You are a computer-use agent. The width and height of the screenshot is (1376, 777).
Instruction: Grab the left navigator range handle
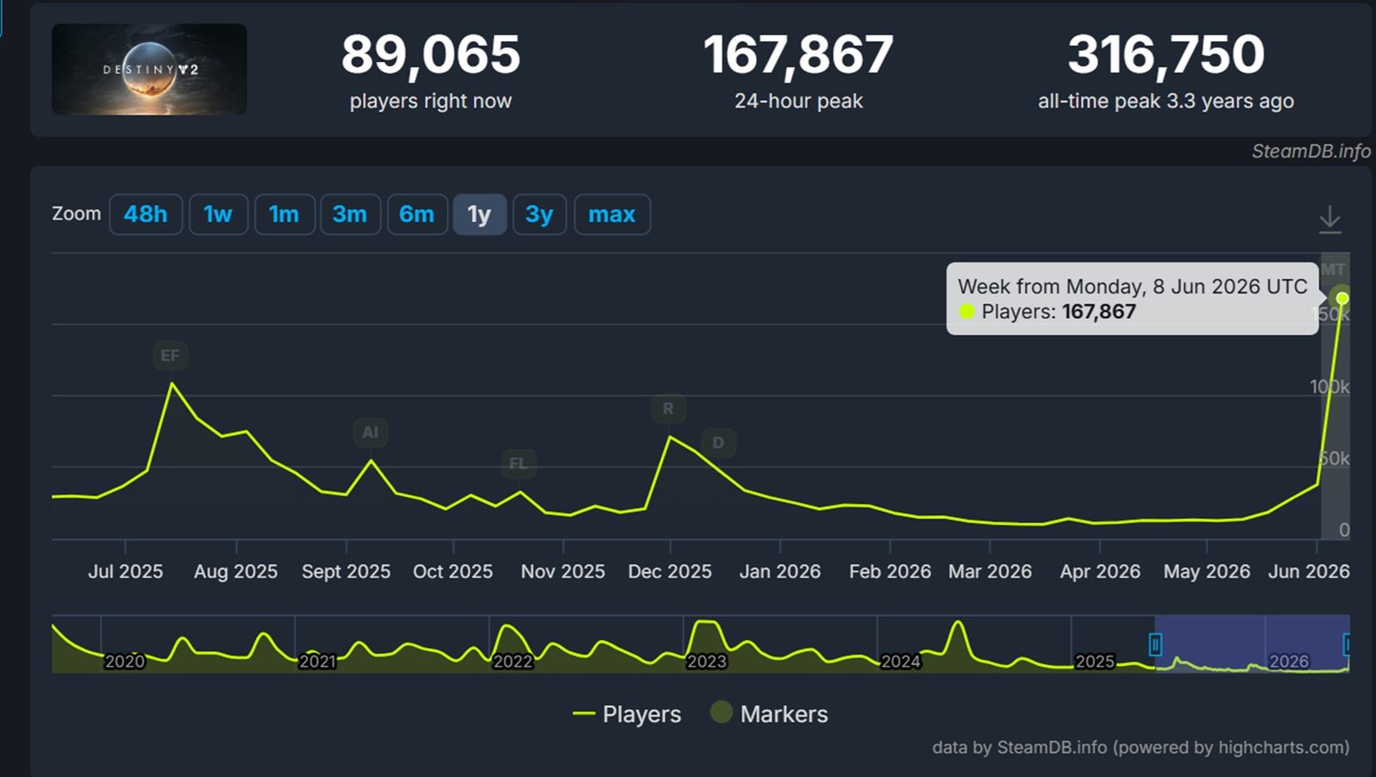coord(1155,644)
